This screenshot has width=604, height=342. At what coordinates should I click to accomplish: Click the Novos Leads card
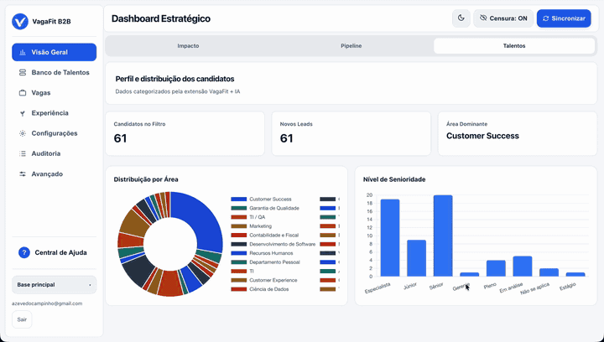tap(351, 133)
